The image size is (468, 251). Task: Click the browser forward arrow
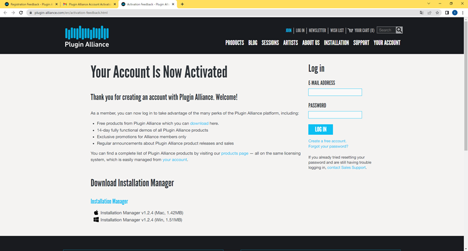point(13,13)
